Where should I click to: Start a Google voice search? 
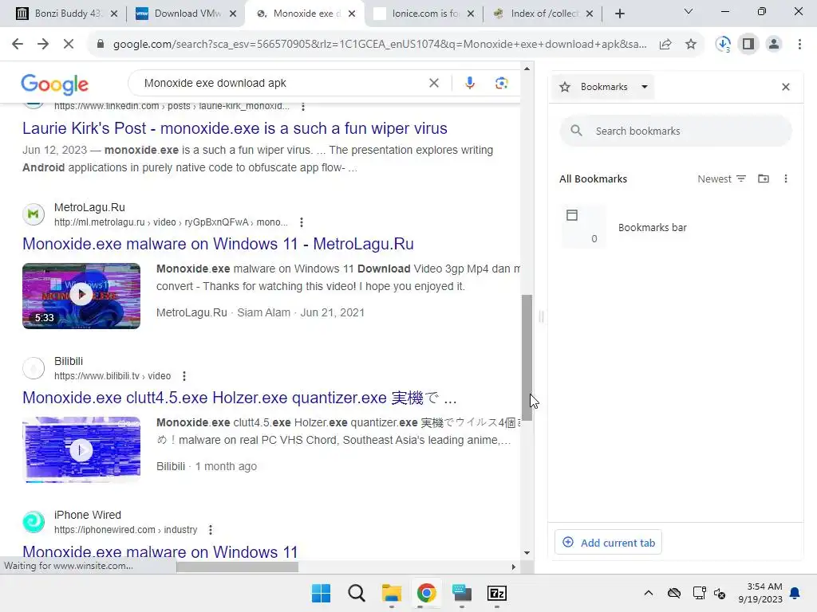[x=469, y=83]
